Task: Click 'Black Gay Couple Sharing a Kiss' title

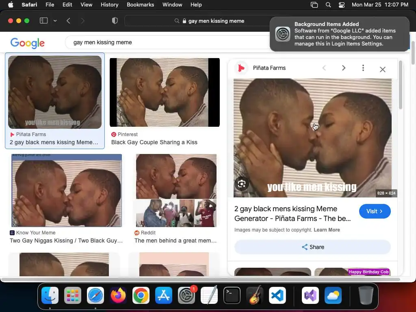Action: click(154, 143)
